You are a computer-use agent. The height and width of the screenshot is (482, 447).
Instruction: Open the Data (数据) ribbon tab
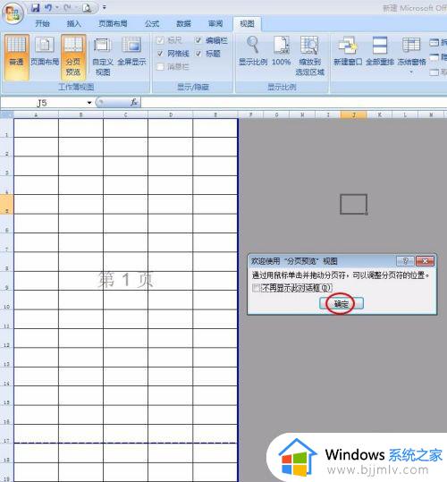point(183,23)
